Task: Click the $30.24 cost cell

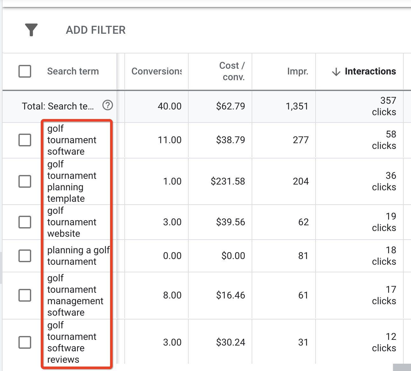Action: pyautogui.click(x=231, y=342)
